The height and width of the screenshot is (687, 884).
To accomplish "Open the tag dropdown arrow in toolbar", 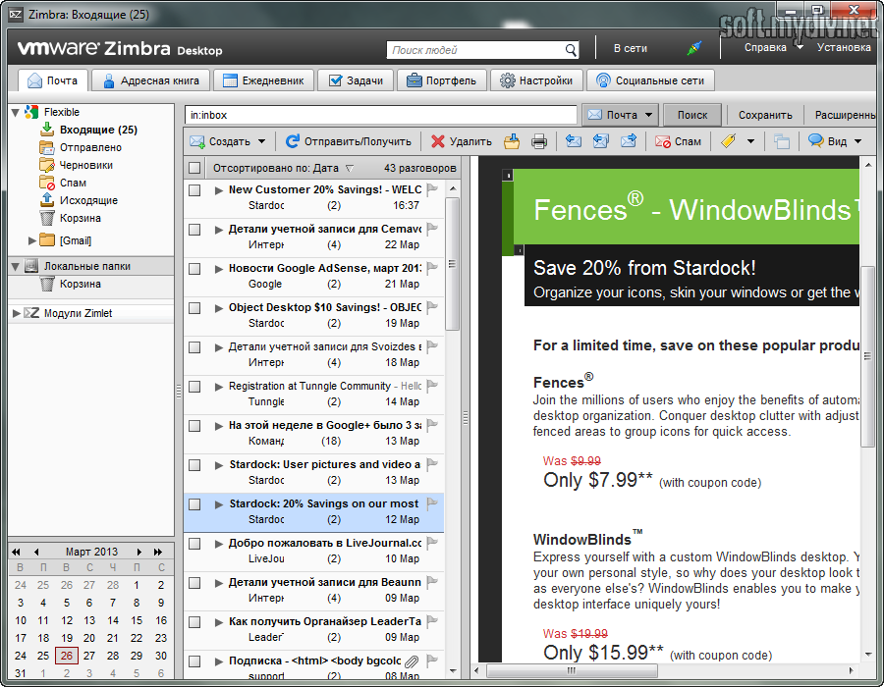I will pos(750,141).
